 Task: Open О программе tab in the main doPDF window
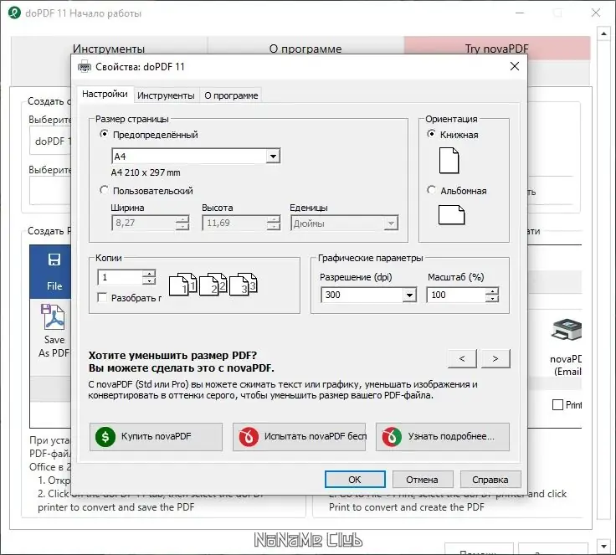305,49
